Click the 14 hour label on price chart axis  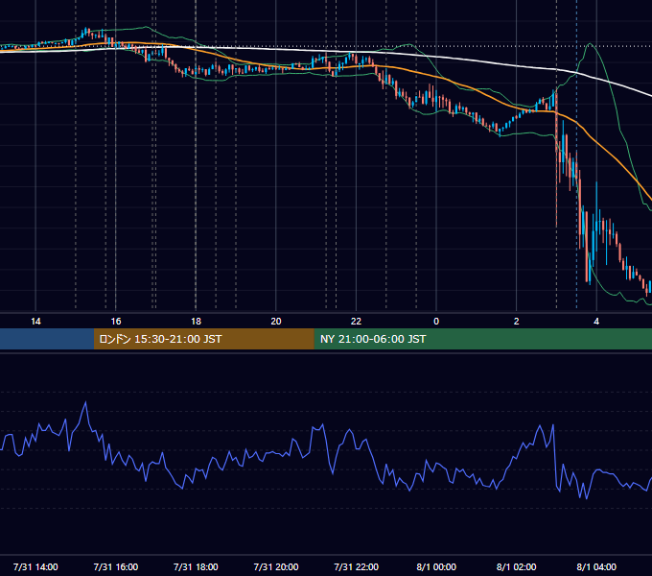pos(35,322)
